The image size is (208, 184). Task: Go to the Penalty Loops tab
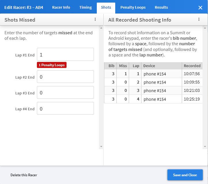(x=133, y=7)
